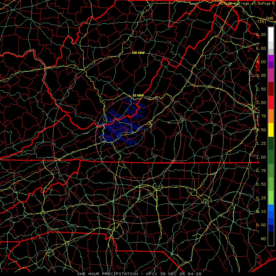Click the 0.50 legend value
Image resolution: width=276 pixels, height=276 pixels.
pos(261,184)
